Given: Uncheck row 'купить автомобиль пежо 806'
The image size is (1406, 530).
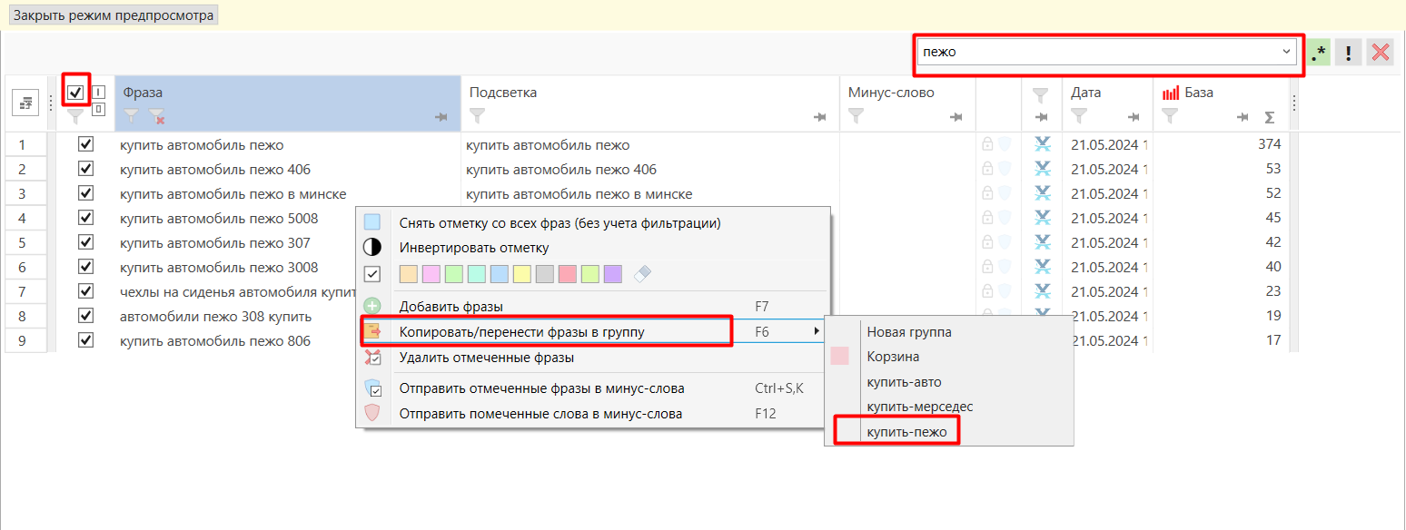Looking at the screenshot, I should pyautogui.click(x=86, y=340).
